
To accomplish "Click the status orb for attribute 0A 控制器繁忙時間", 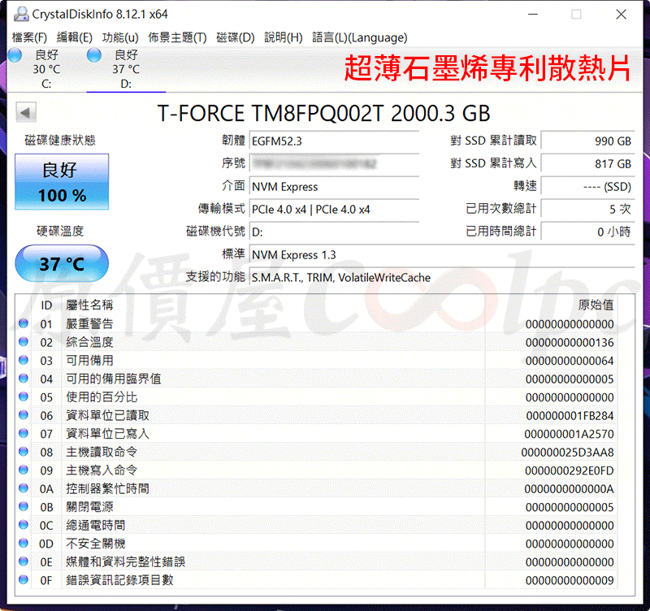I will (24, 488).
